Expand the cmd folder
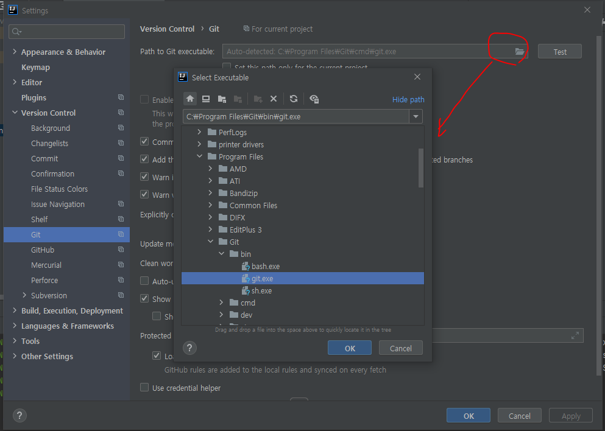This screenshot has height=431, width=605. coord(221,303)
